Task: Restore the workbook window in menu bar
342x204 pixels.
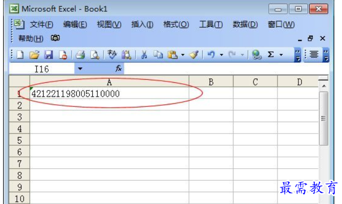Action: click(310, 38)
